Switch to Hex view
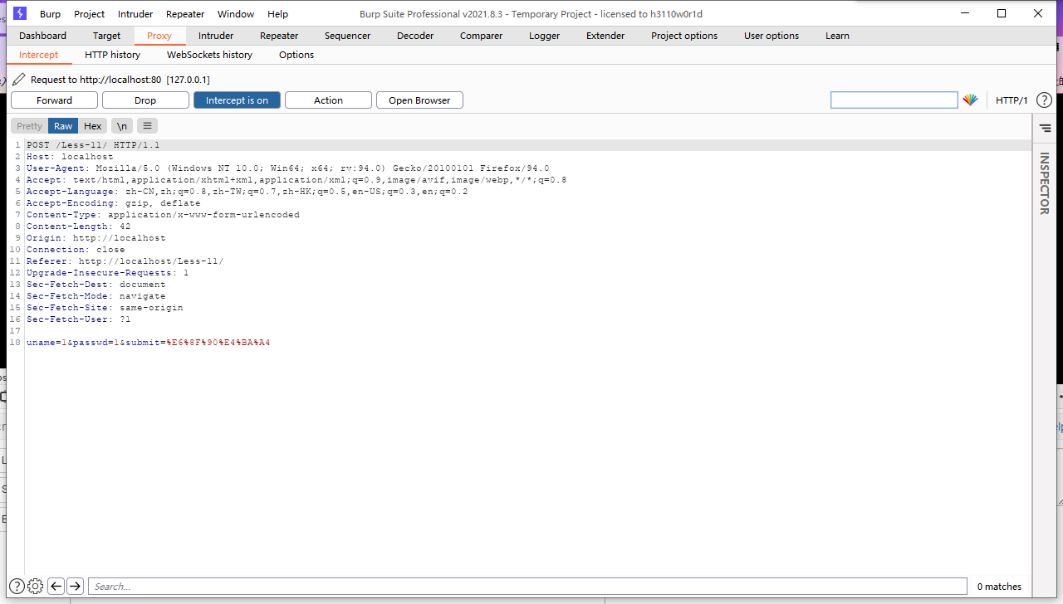 coord(93,126)
